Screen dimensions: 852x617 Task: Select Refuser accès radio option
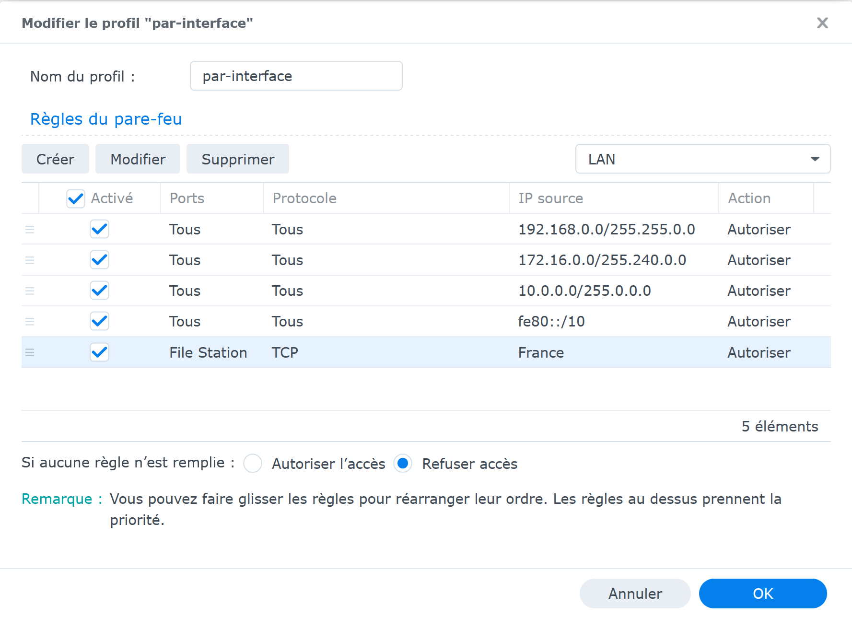(x=403, y=464)
